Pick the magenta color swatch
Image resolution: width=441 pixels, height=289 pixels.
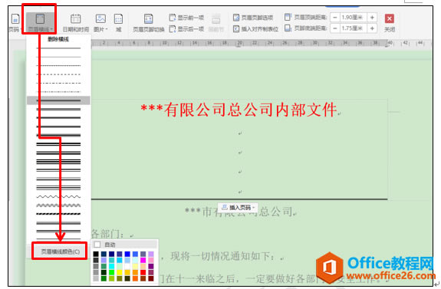pyautogui.click(x=143, y=261)
